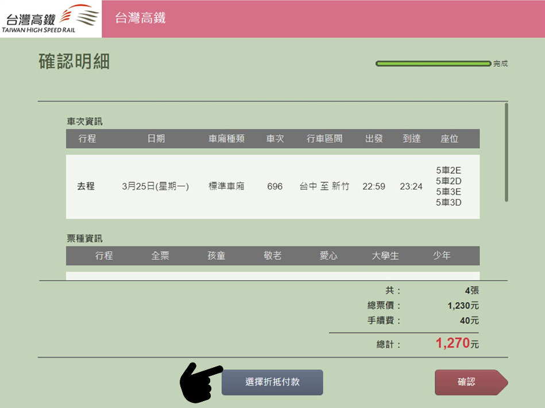The height and width of the screenshot is (408, 545).
Task: Click the 1,230元 total fare value
Action: tap(463, 306)
